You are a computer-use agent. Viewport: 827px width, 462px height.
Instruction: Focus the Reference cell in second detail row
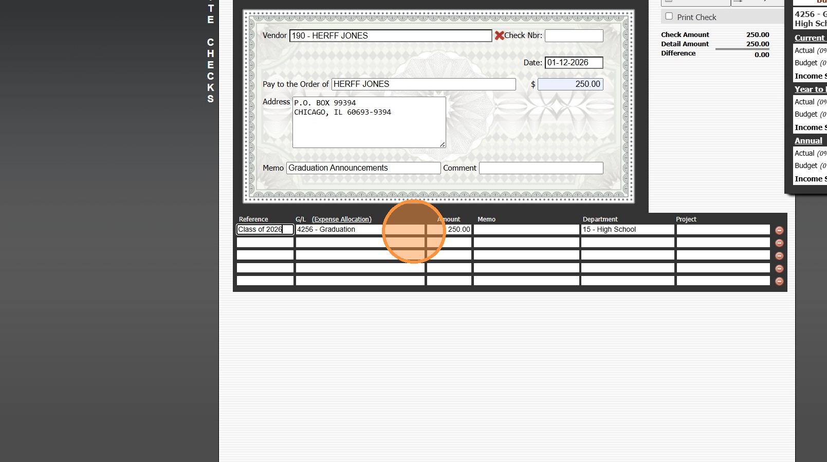point(265,242)
